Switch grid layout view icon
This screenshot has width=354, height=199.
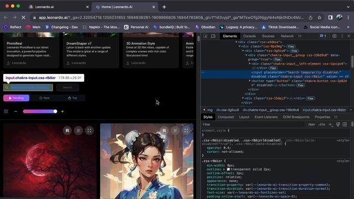click(6, 111)
